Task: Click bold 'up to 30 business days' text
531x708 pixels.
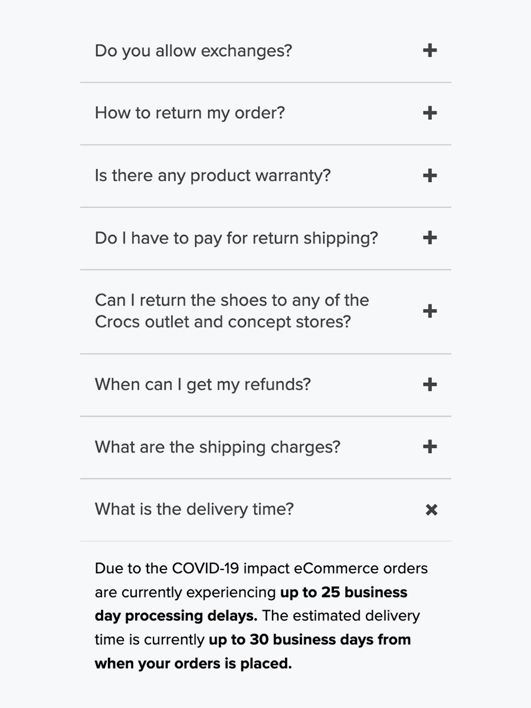Action: [293, 640]
